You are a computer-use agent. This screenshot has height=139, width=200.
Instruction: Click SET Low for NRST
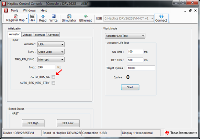tap(68, 123)
